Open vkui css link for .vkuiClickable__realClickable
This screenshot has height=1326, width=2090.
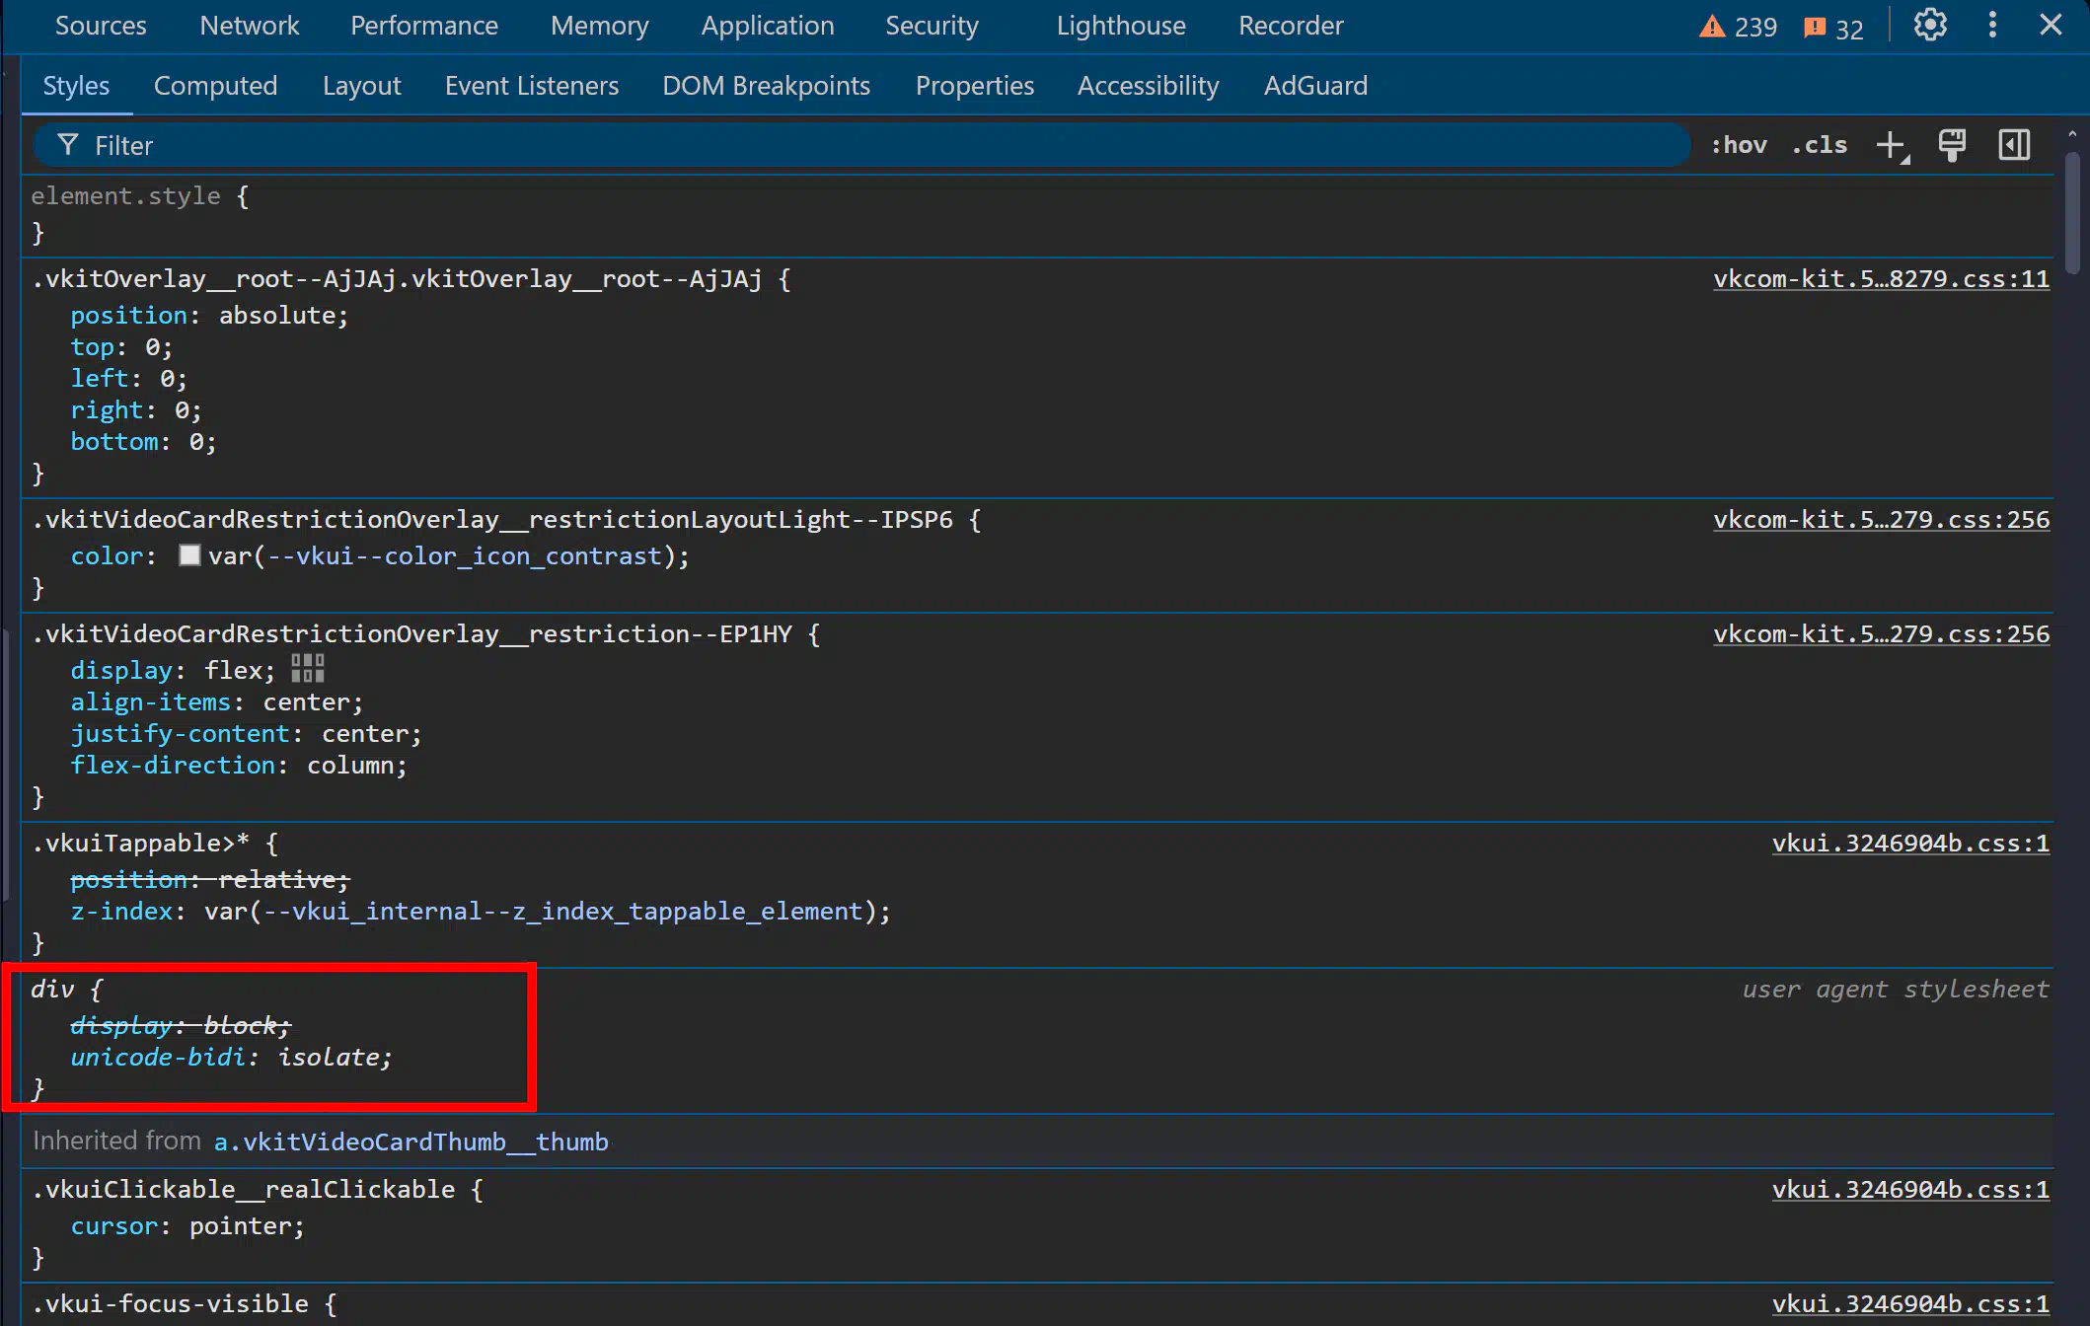pos(1910,1190)
